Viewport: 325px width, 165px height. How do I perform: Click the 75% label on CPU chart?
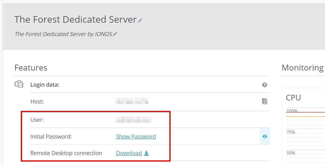tap(291, 132)
